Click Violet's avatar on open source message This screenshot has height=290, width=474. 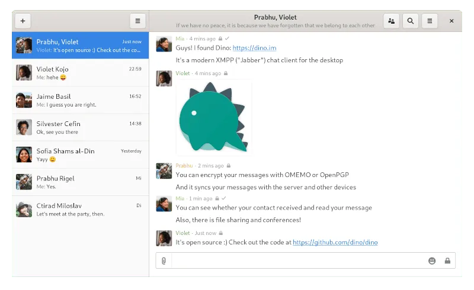pyautogui.click(x=164, y=239)
